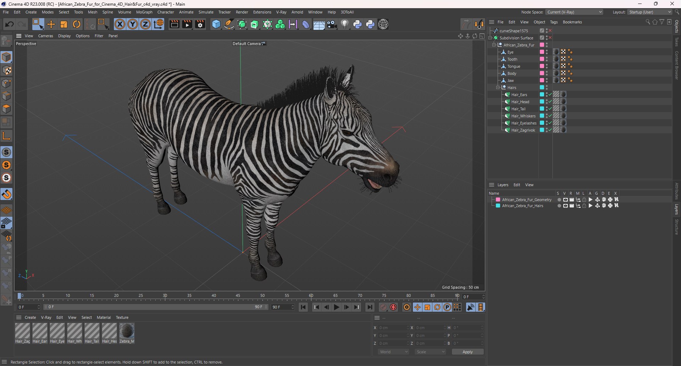Open the Node Space dropdown
681x366 pixels.
(x=574, y=12)
